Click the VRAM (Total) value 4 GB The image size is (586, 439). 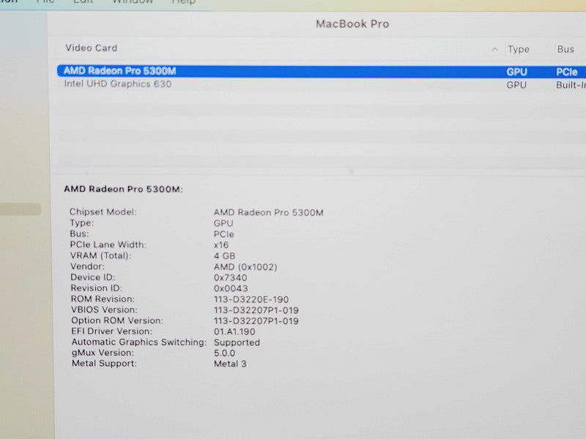[225, 256]
